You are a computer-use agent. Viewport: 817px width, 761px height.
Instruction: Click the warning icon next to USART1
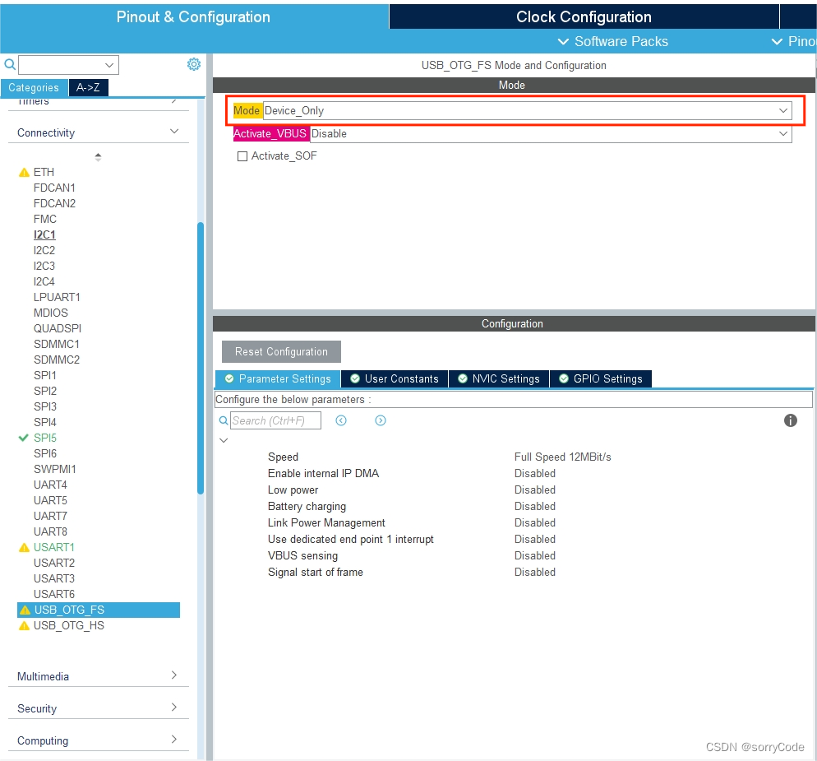(x=24, y=547)
